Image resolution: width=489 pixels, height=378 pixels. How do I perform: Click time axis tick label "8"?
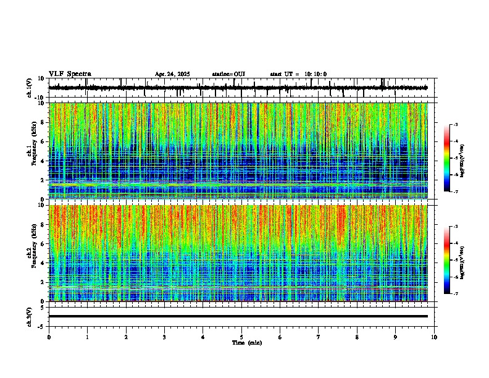tap(357, 337)
